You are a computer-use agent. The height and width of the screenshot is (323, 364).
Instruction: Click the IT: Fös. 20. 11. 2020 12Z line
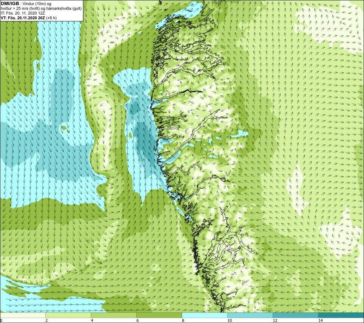[x=23, y=13]
